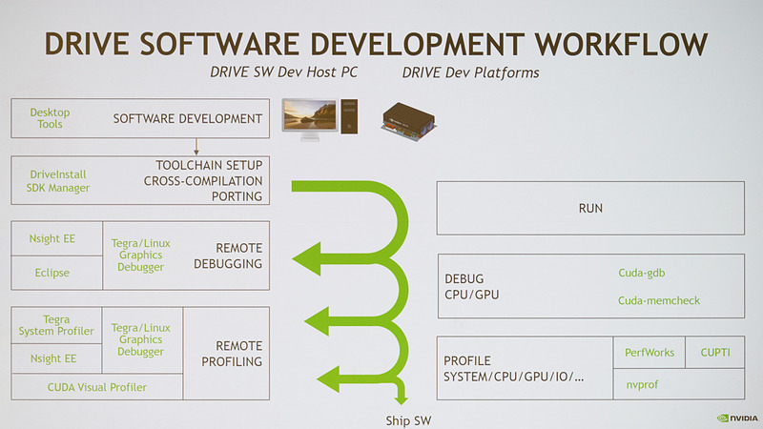Click 'Tegra/Linux Graphics Debugger' beside REMOTE PROFILING
763x429 pixels.
coord(142,340)
